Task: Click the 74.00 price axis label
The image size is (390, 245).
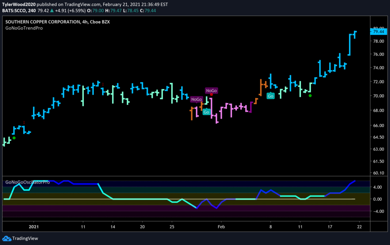Action: click(x=379, y=68)
